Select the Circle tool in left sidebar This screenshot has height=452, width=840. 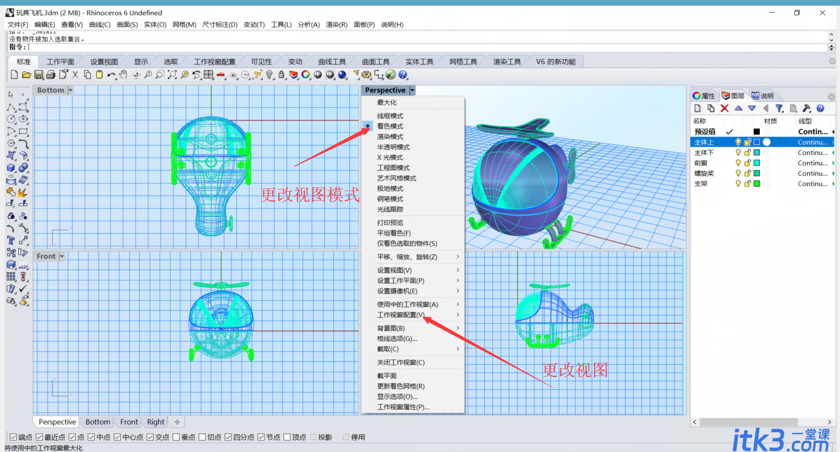coord(11,119)
